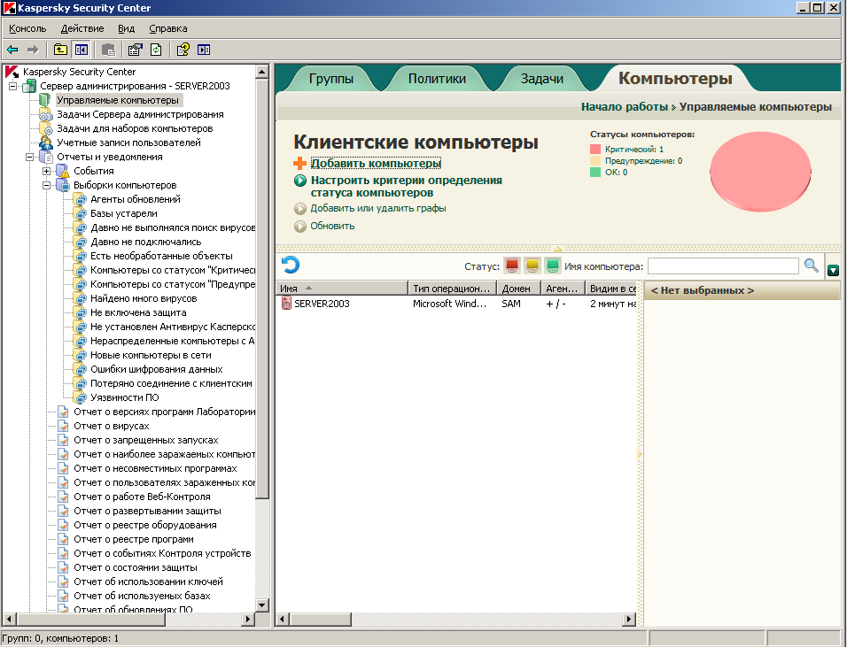Switch to the Политики tab
The height and width of the screenshot is (647, 847).
click(x=437, y=79)
